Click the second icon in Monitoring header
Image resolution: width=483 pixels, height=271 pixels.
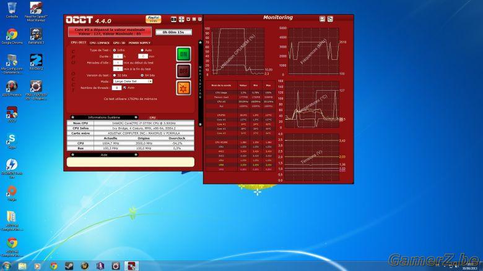click(330, 19)
